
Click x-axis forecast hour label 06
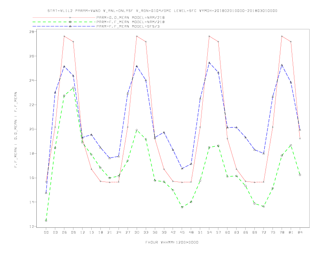64,232
